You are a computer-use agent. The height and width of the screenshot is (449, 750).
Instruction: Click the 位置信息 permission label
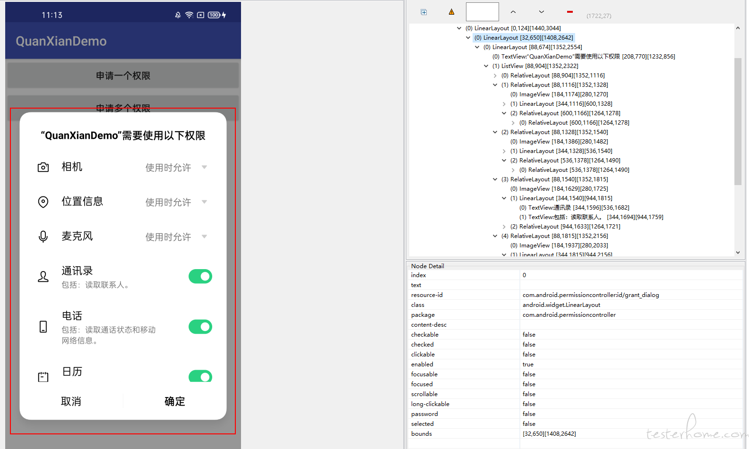[82, 202]
